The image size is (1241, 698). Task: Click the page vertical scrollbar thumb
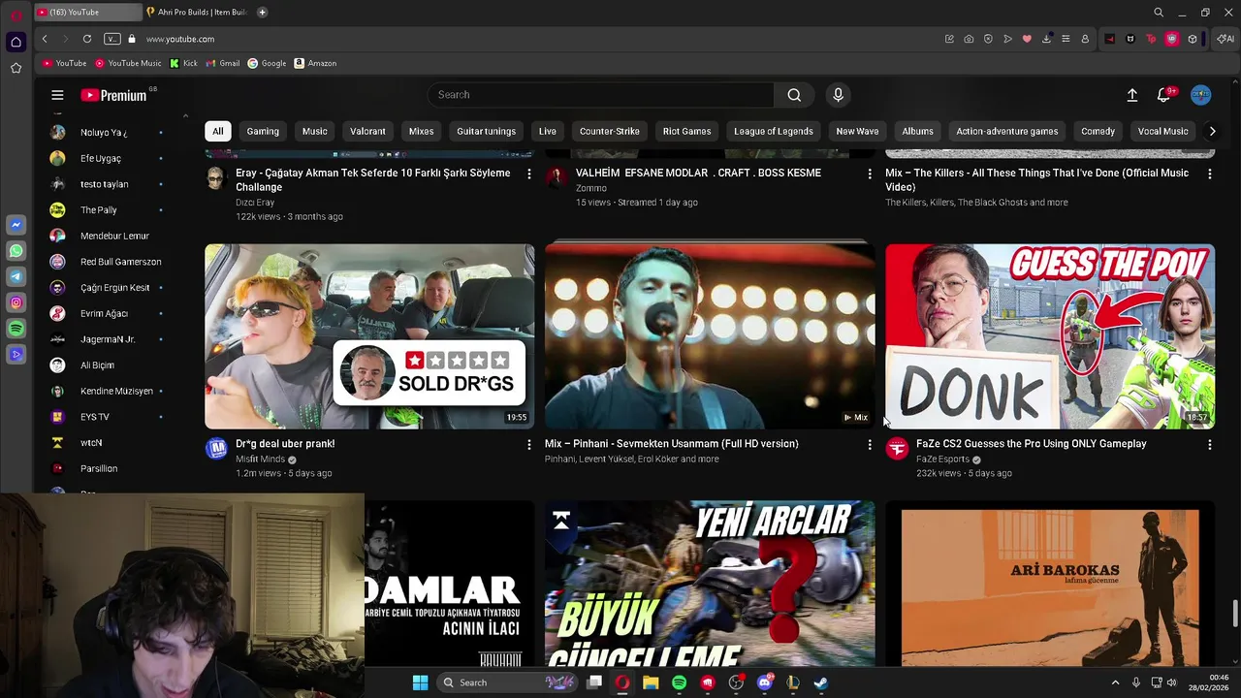pos(1235,614)
